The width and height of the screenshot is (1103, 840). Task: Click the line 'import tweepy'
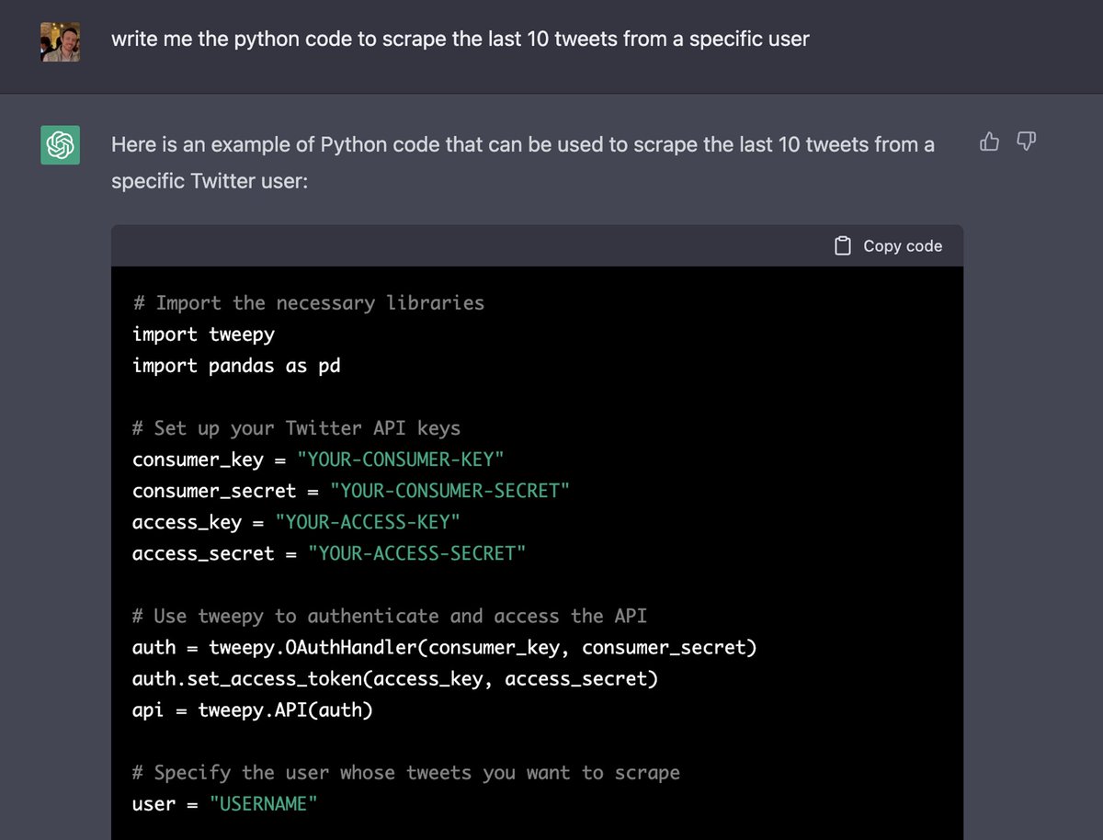point(203,334)
